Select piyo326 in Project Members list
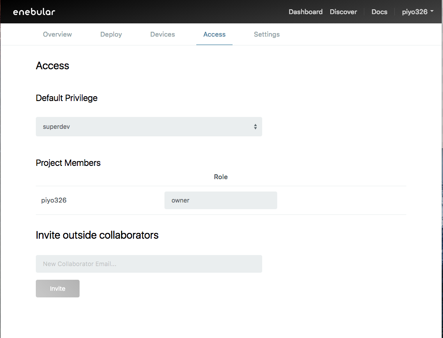This screenshot has width=443, height=338. pyautogui.click(x=54, y=200)
